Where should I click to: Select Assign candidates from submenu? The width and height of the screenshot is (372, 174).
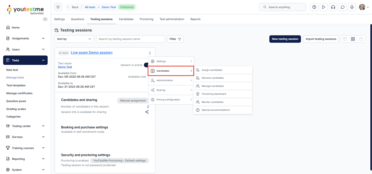tap(212, 70)
